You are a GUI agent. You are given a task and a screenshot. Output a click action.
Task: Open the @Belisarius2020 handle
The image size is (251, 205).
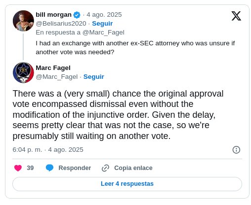(61, 24)
